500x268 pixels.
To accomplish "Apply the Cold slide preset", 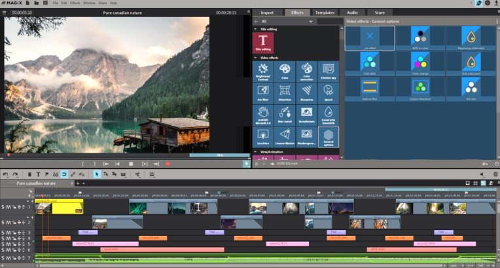I will tap(370, 64).
